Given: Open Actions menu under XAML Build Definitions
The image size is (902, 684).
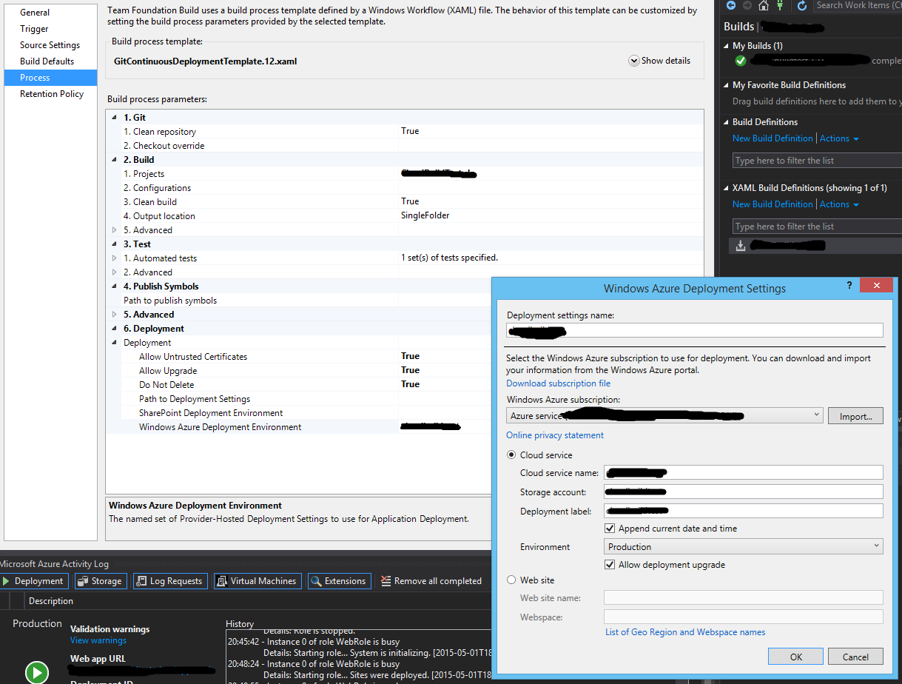Looking at the screenshot, I should tap(839, 204).
